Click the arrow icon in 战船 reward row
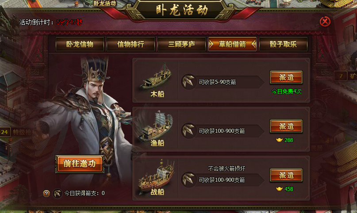 pyautogui.click(x=189, y=179)
